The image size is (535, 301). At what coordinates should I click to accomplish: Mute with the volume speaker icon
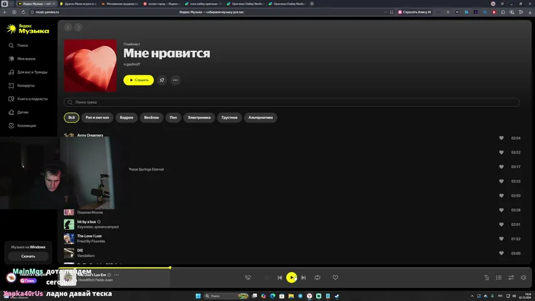(524, 277)
